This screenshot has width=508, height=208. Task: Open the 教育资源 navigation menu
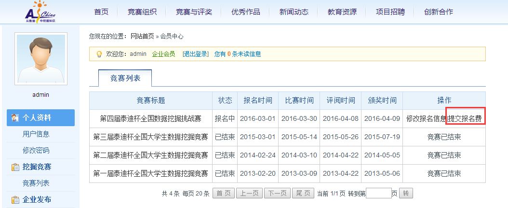342,12
